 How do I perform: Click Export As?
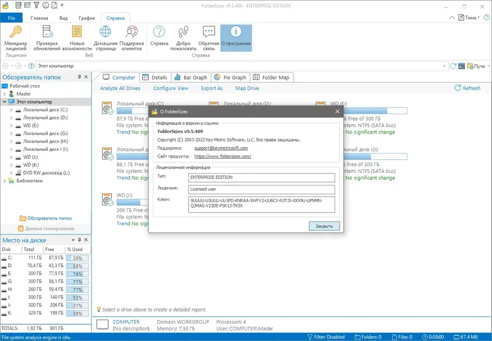[212, 88]
